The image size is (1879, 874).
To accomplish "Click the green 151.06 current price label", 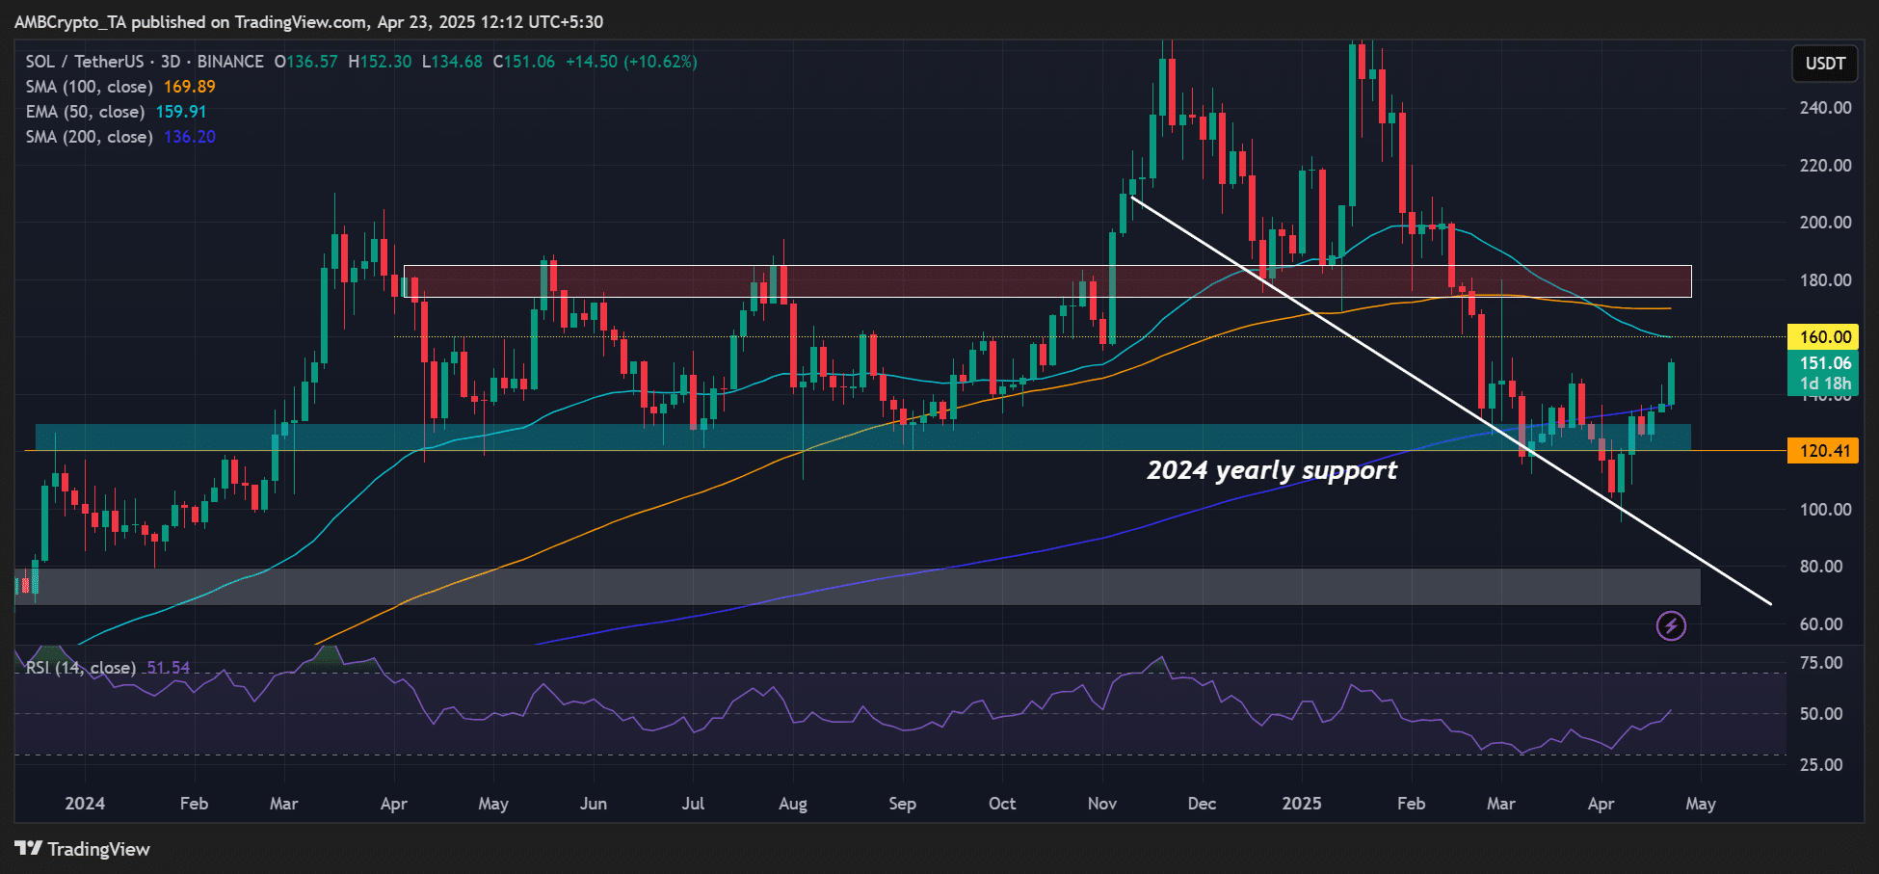I will [x=1825, y=363].
